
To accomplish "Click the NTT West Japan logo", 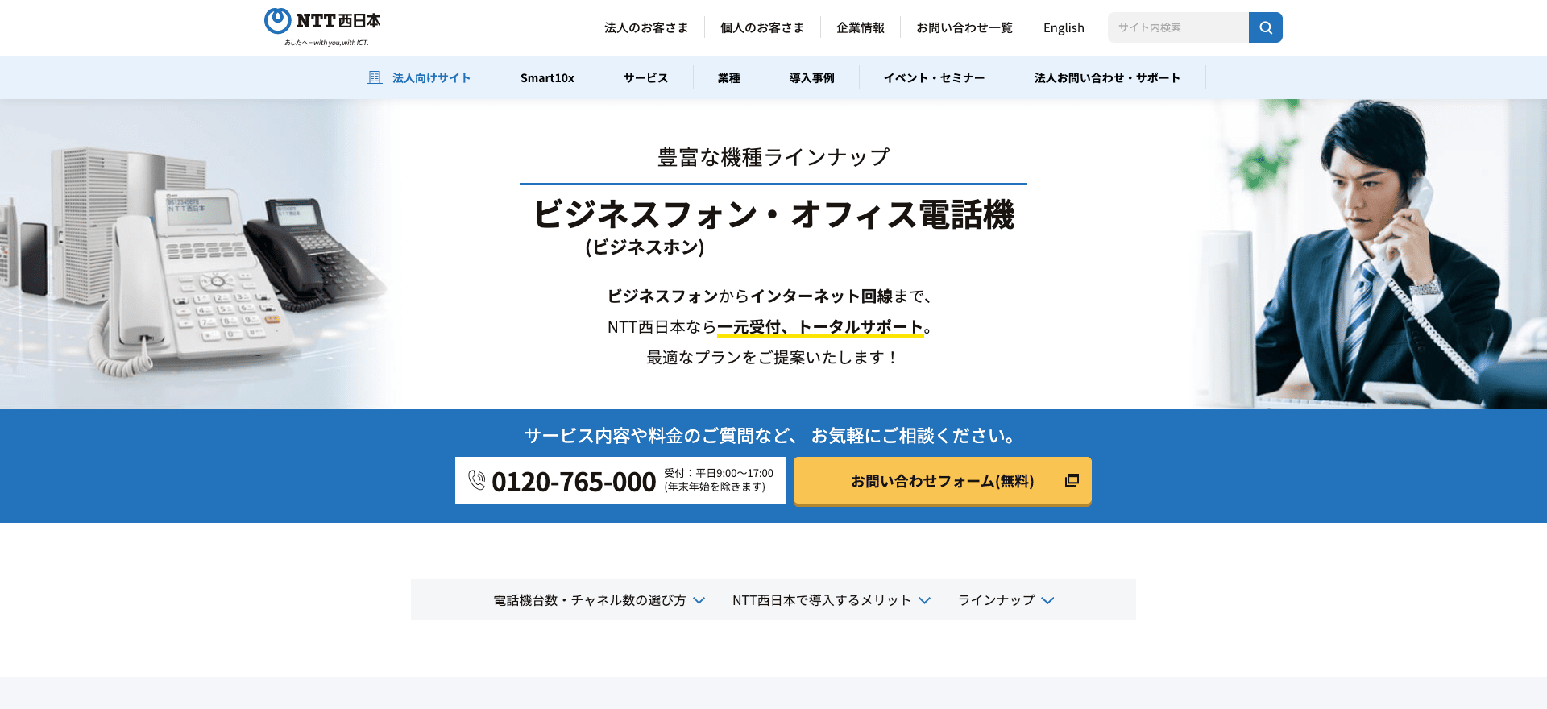I will tap(322, 27).
